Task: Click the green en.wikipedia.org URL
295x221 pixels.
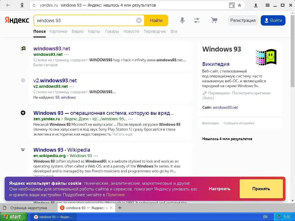Action: point(50,156)
